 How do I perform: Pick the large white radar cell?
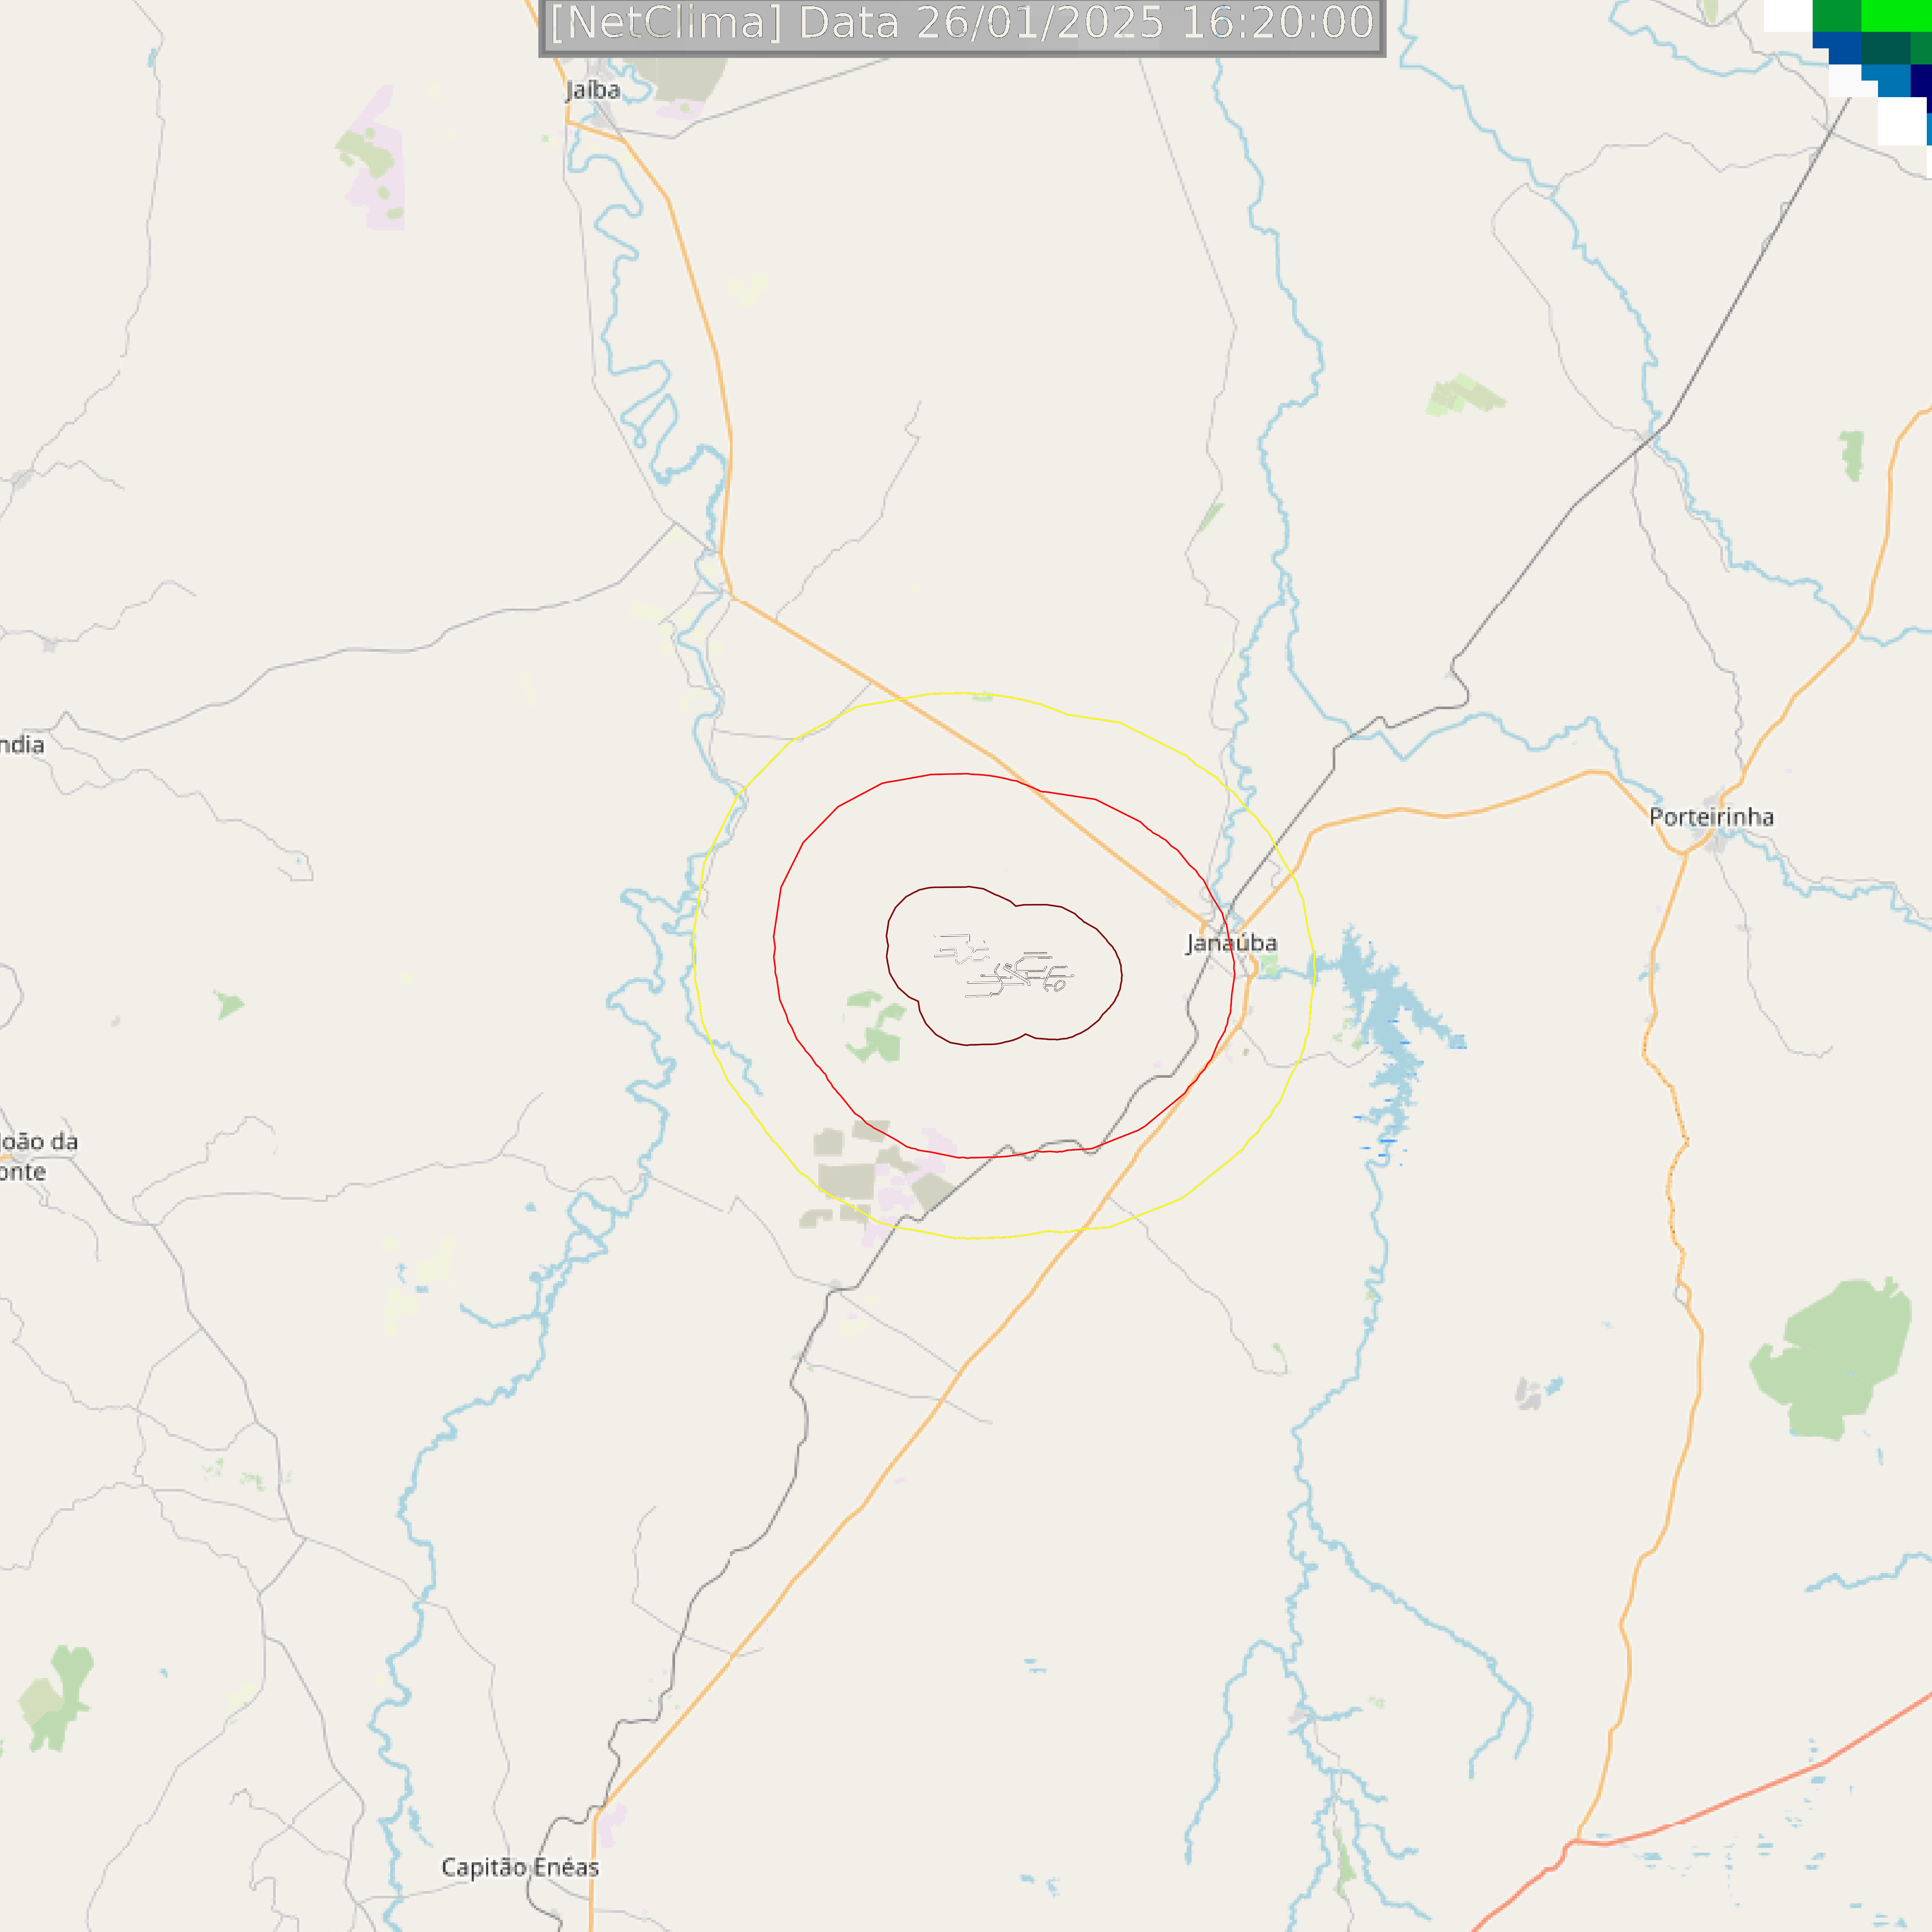(x=1902, y=121)
